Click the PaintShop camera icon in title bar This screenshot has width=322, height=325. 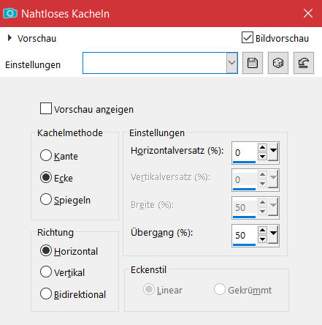click(x=10, y=13)
